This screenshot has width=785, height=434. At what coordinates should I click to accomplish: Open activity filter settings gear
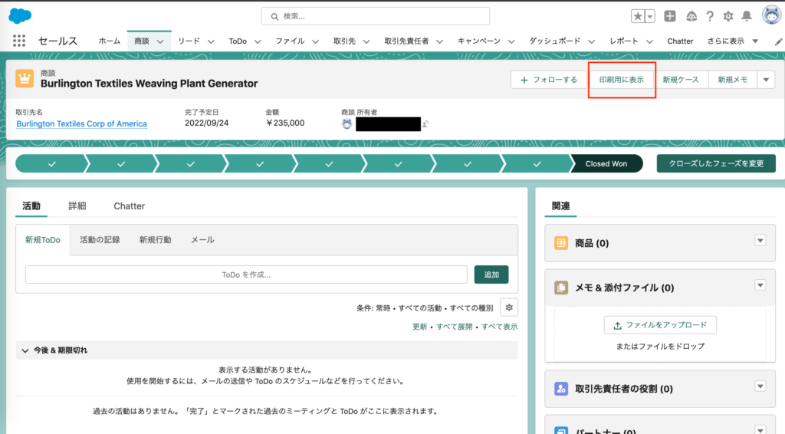tap(509, 307)
